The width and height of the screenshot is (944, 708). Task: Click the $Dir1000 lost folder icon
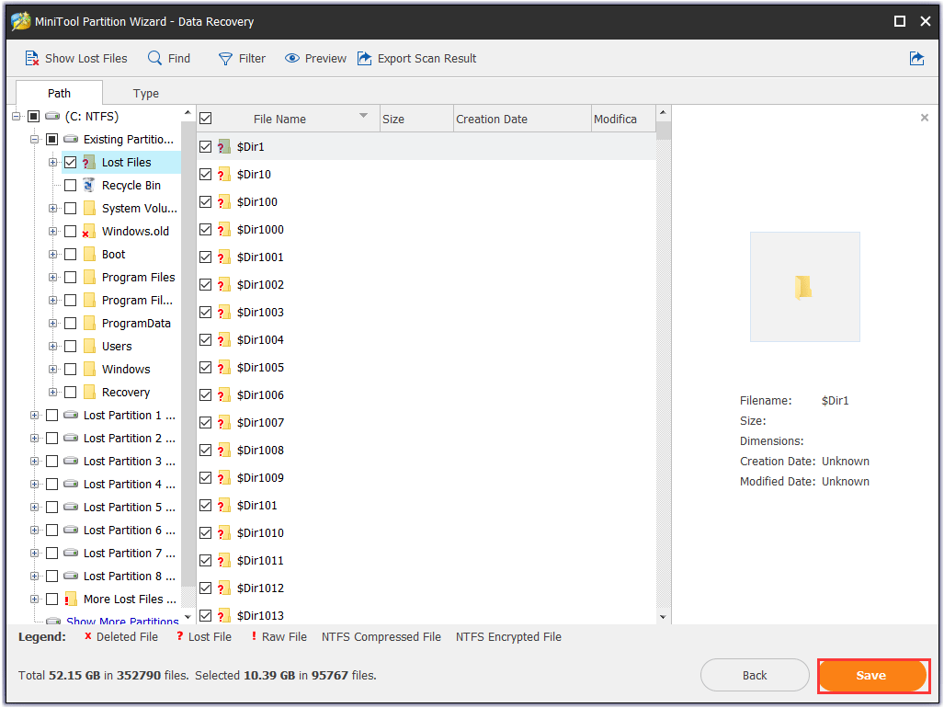[x=224, y=229]
